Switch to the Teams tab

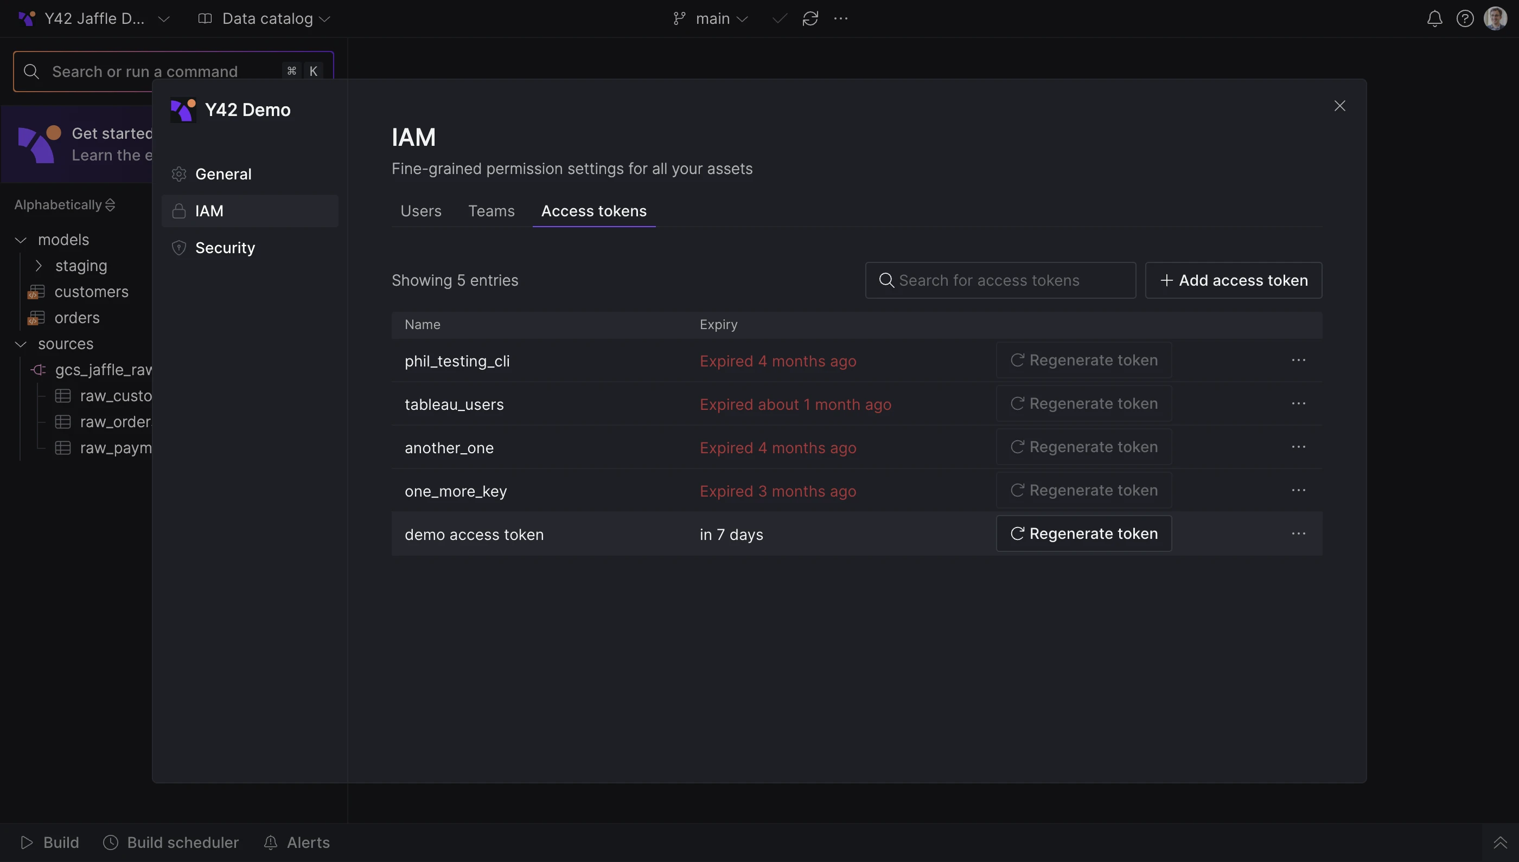(492, 211)
